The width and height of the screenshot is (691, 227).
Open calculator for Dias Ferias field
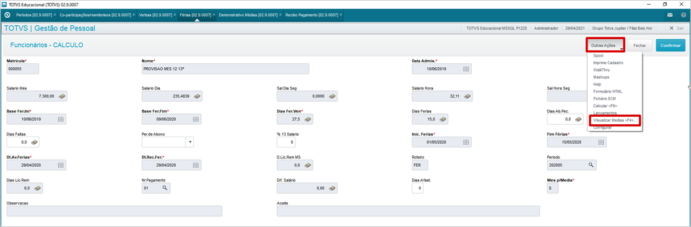click(443, 119)
